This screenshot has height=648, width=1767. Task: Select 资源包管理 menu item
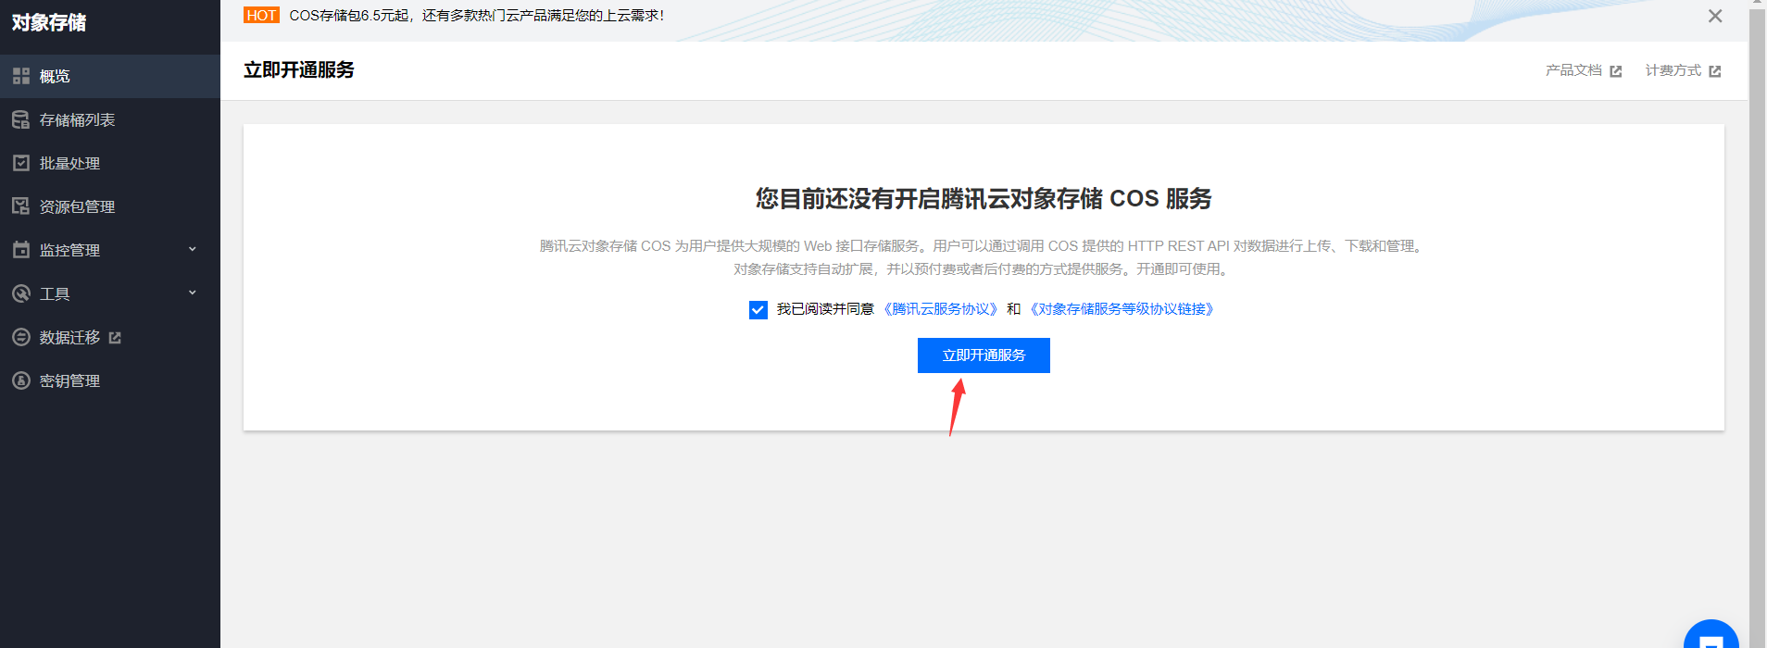coord(110,206)
